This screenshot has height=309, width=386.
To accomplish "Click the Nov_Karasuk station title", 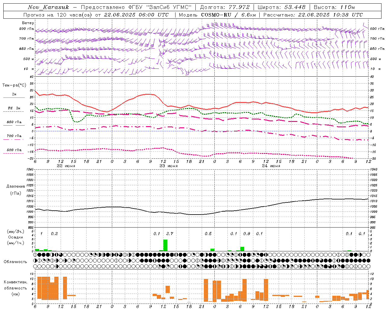I will click(x=49, y=7).
